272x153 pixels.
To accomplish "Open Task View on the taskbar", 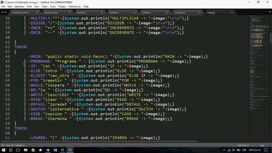I will (x=18, y=150).
